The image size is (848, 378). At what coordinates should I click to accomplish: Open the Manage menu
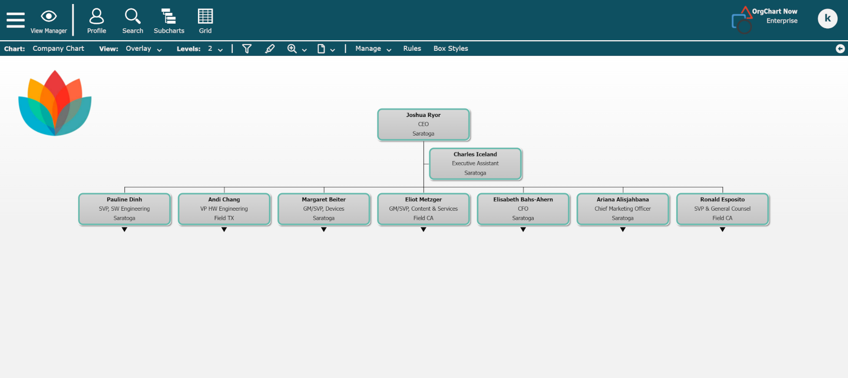coord(373,49)
